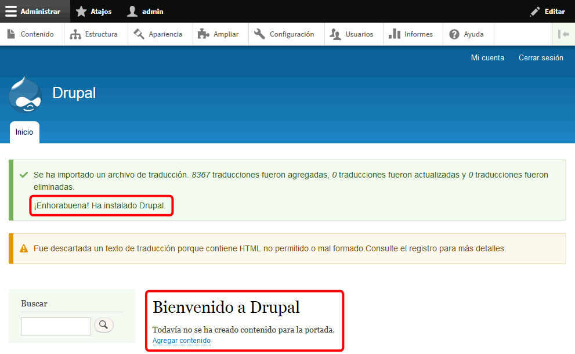The width and height of the screenshot is (575, 354).
Task: Click the Informes bar chart icon
Action: (x=395, y=34)
